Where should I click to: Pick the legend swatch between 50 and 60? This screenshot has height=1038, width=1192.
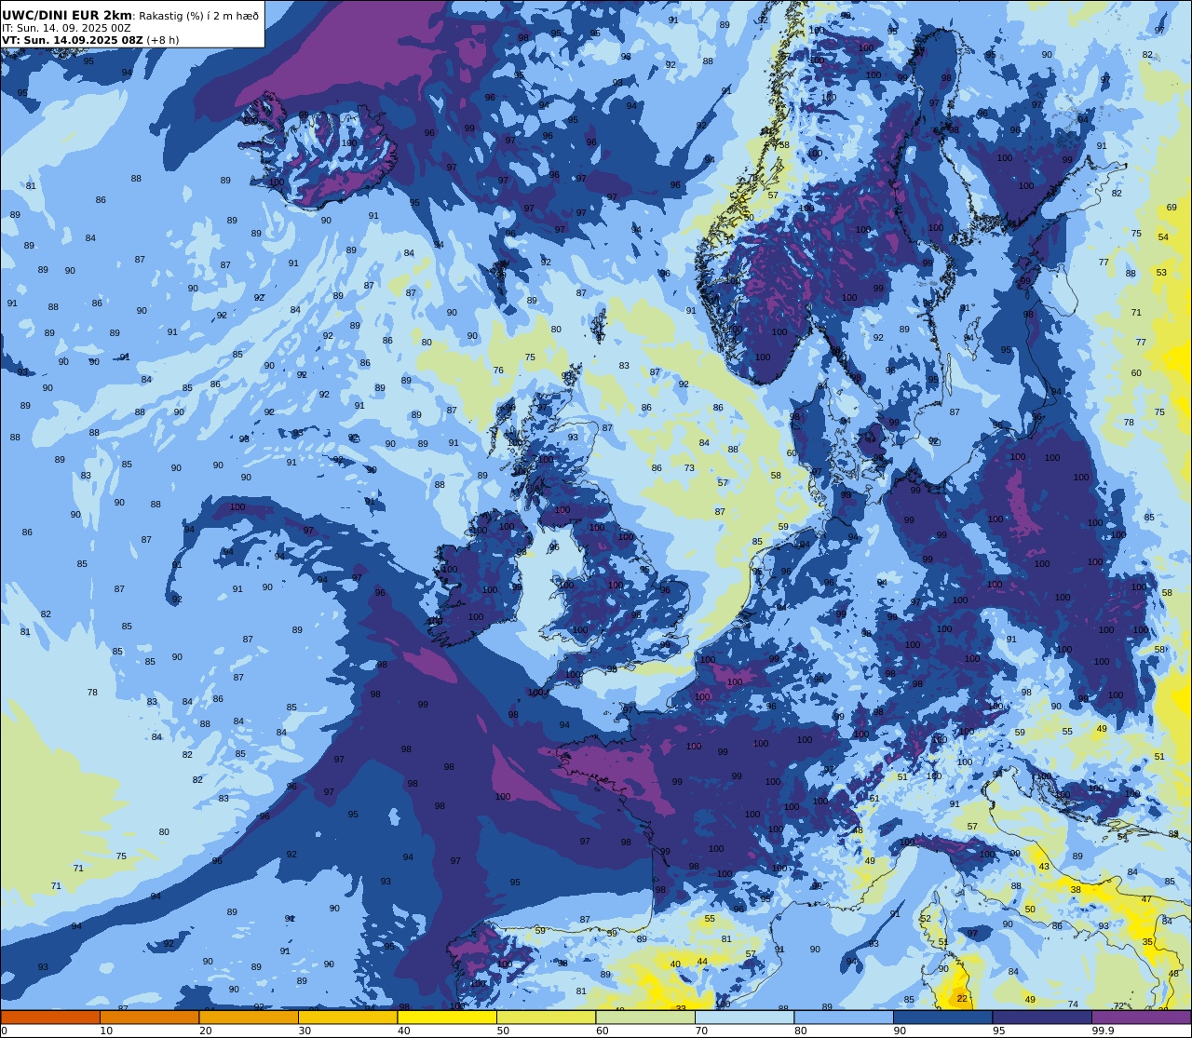pyautogui.click(x=546, y=1017)
